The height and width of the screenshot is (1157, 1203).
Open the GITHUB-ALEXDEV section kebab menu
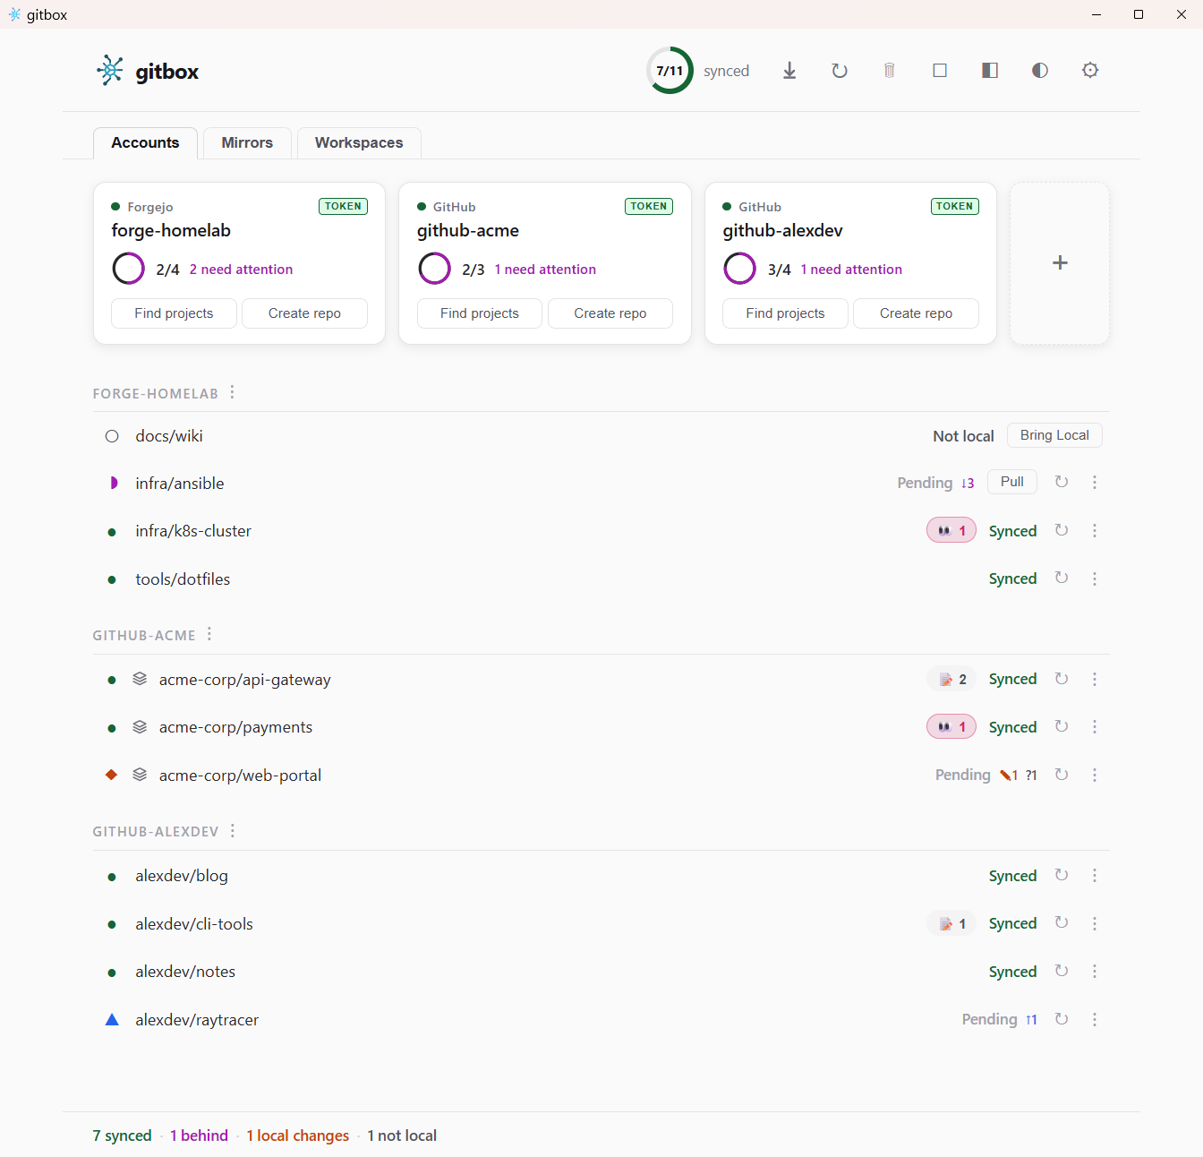(233, 831)
